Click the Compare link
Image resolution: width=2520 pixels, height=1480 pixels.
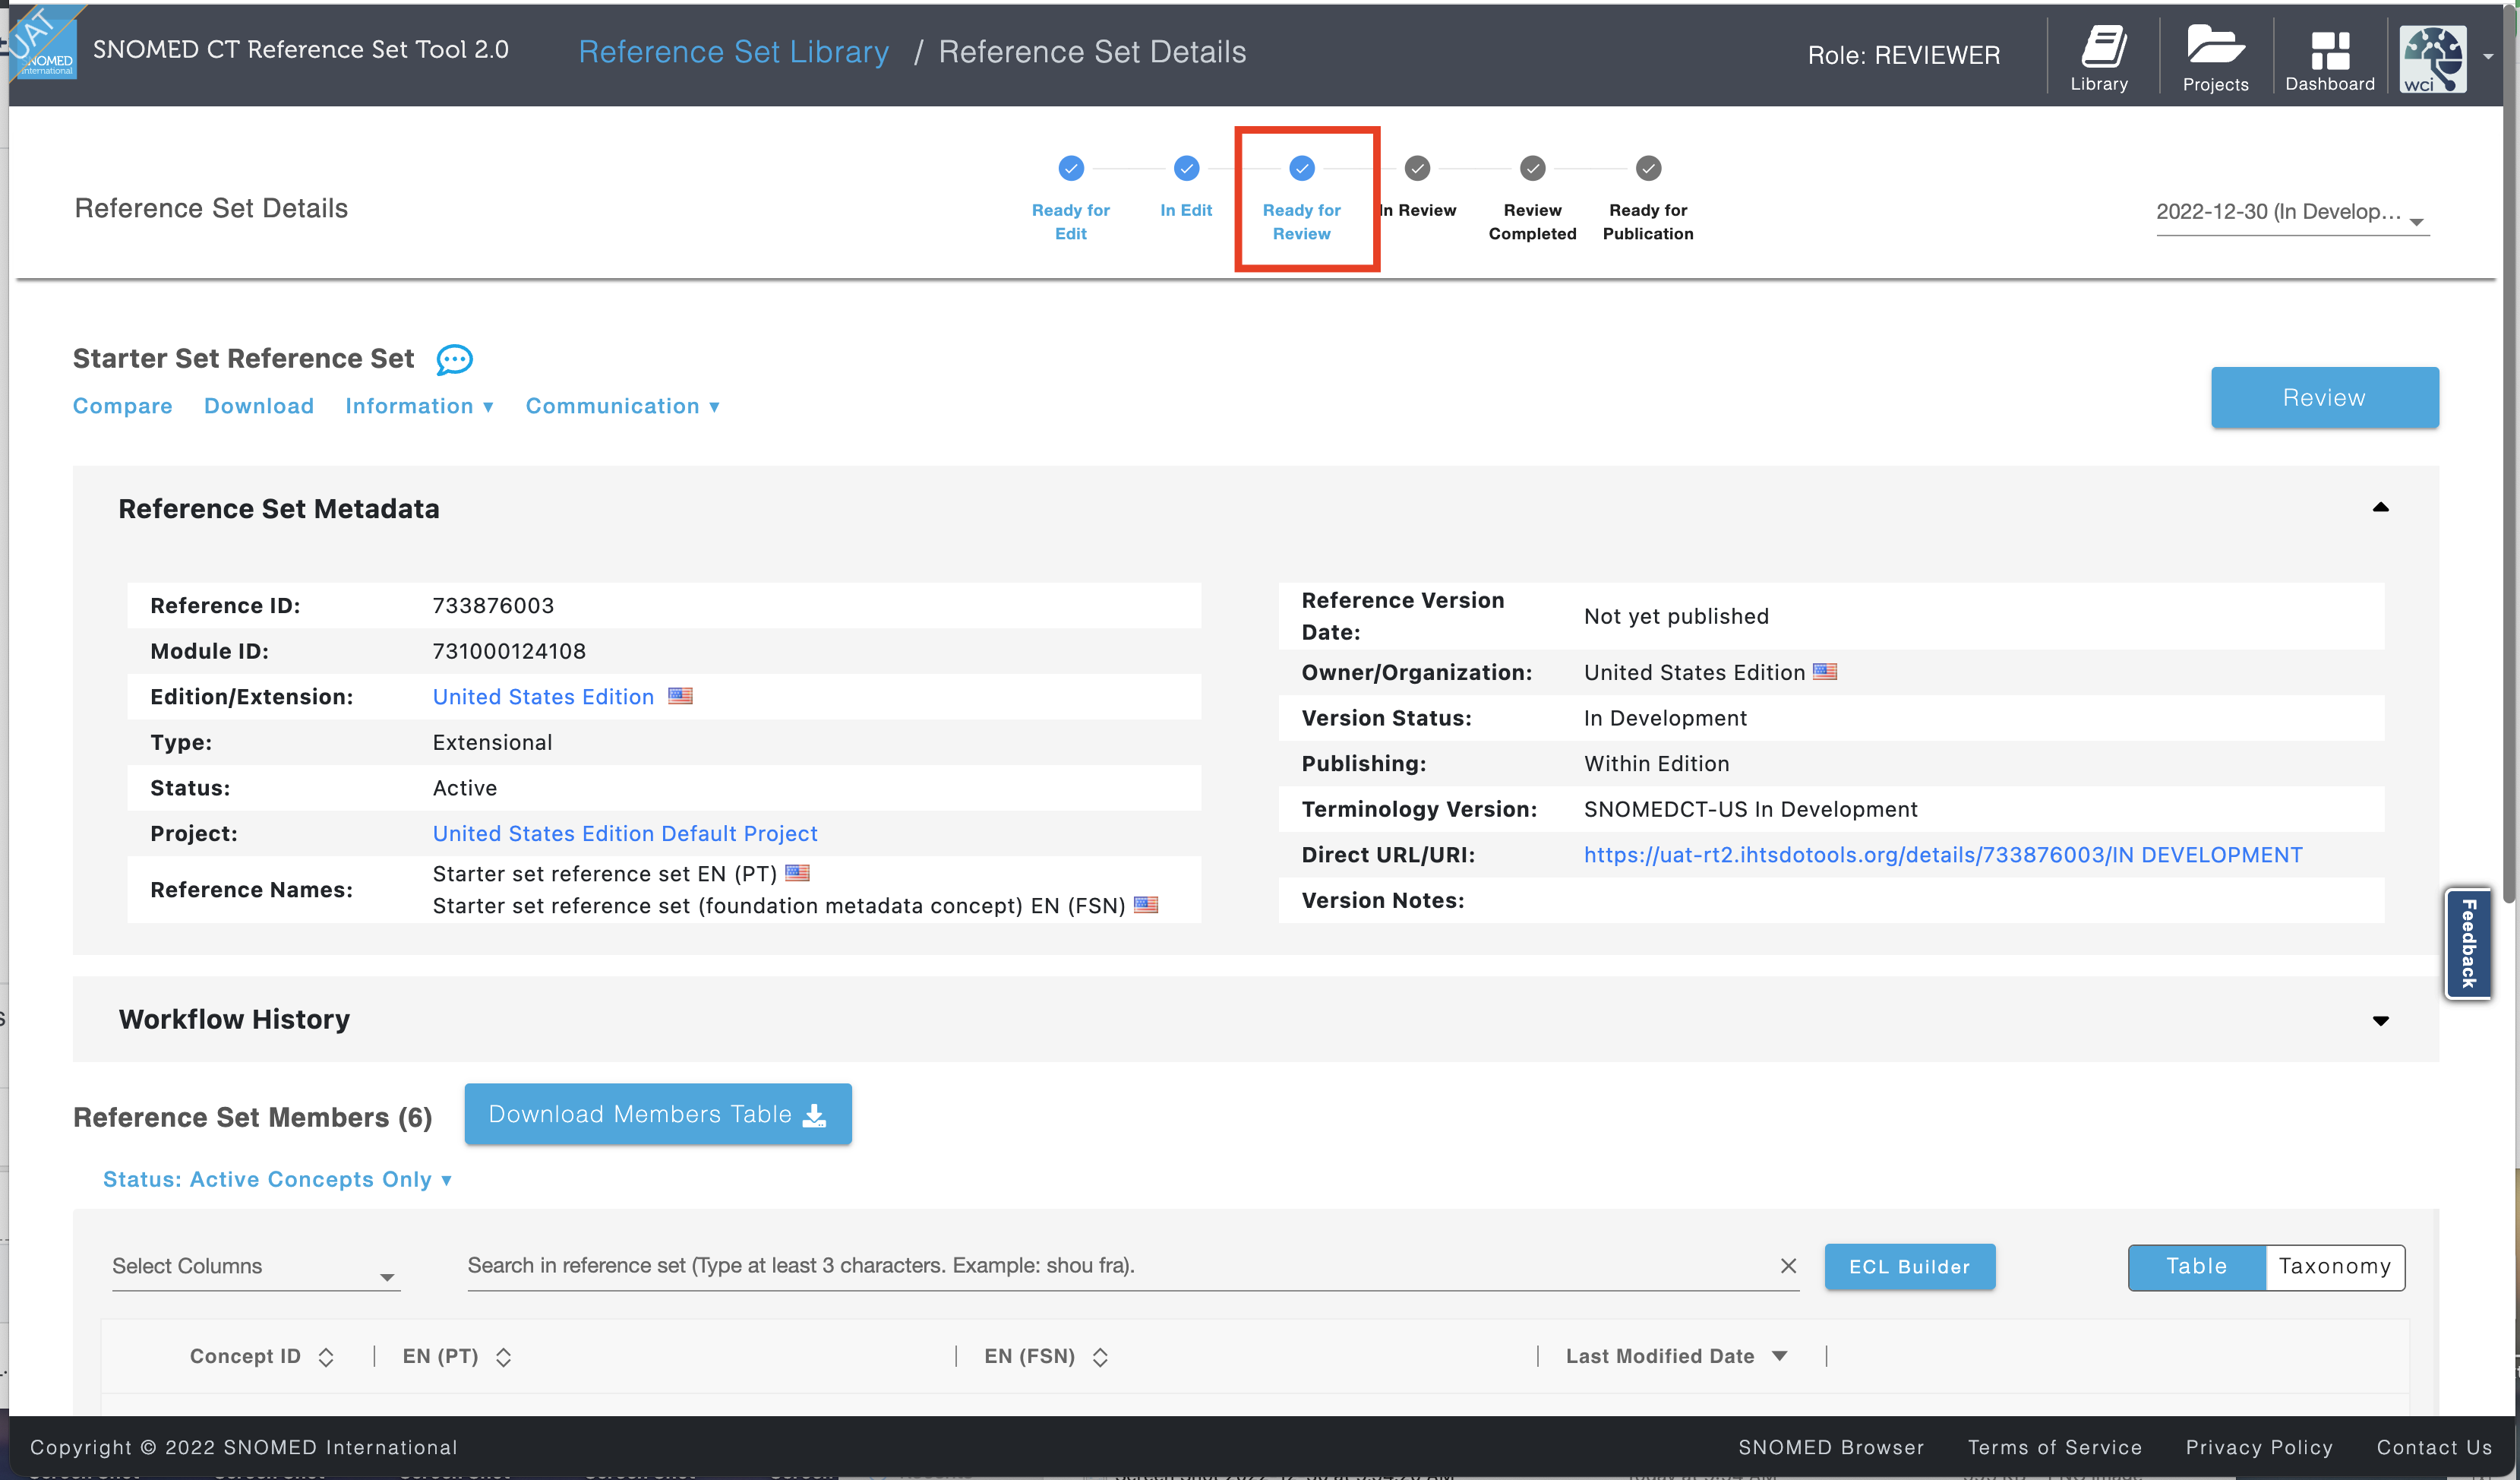[122, 406]
